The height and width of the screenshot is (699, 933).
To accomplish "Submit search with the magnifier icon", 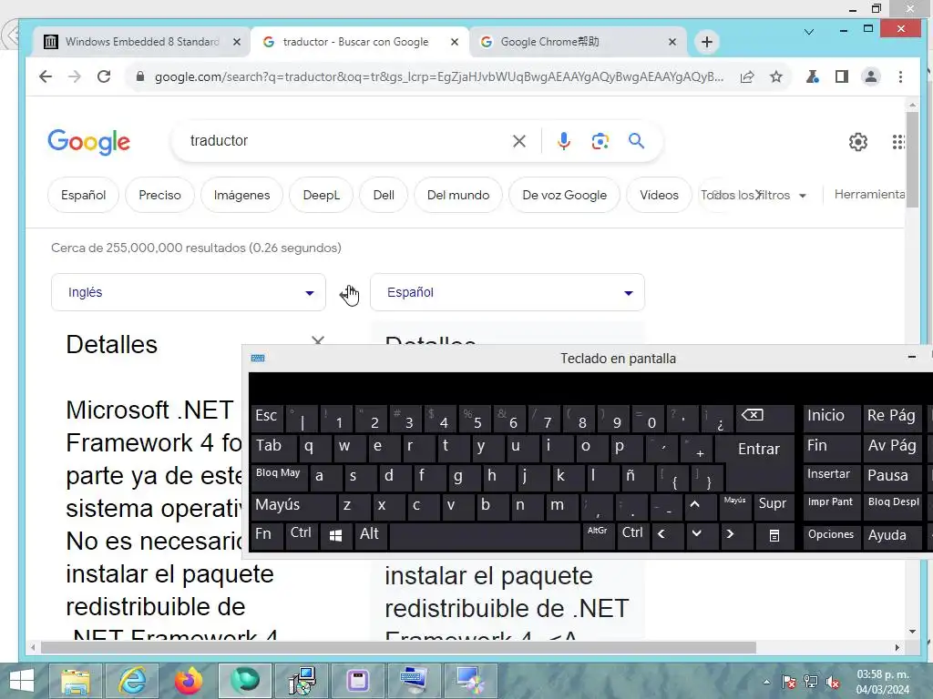I will (637, 141).
